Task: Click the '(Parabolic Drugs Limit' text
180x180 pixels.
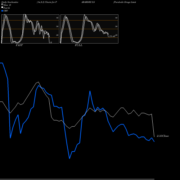Action: click(125, 2)
